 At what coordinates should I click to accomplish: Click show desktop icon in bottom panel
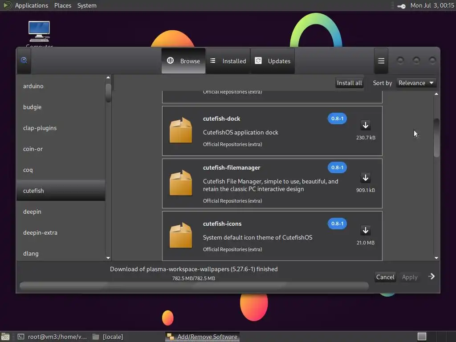(x=5, y=337)
